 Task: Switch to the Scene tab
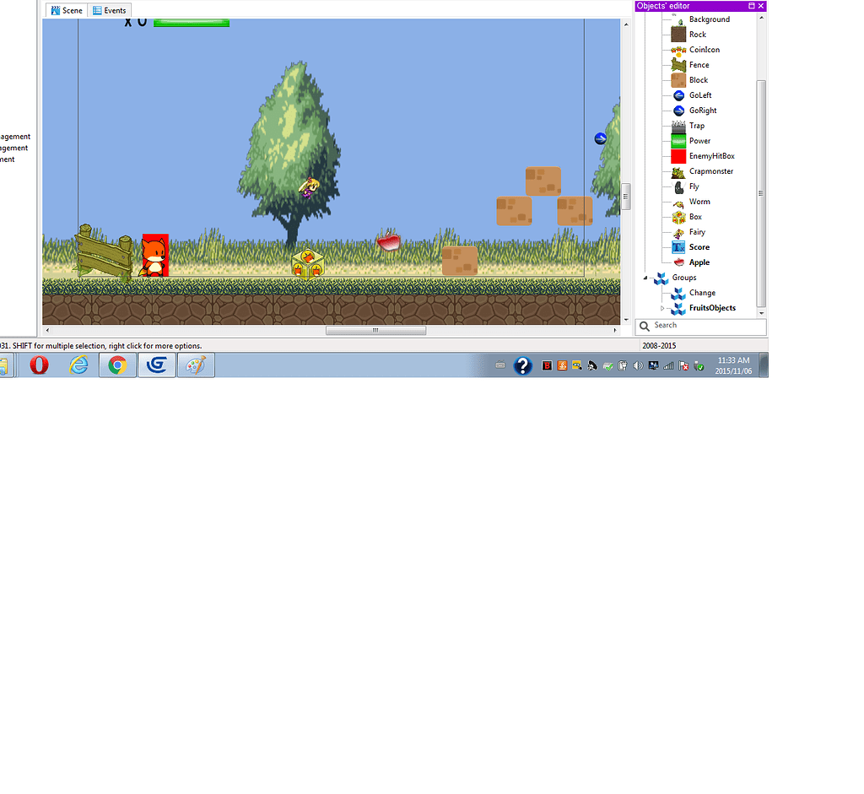coord(66,10)
